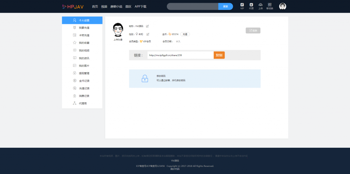Click the VIP icon in header
The image size is (350, 174).
tap(242, 5)
